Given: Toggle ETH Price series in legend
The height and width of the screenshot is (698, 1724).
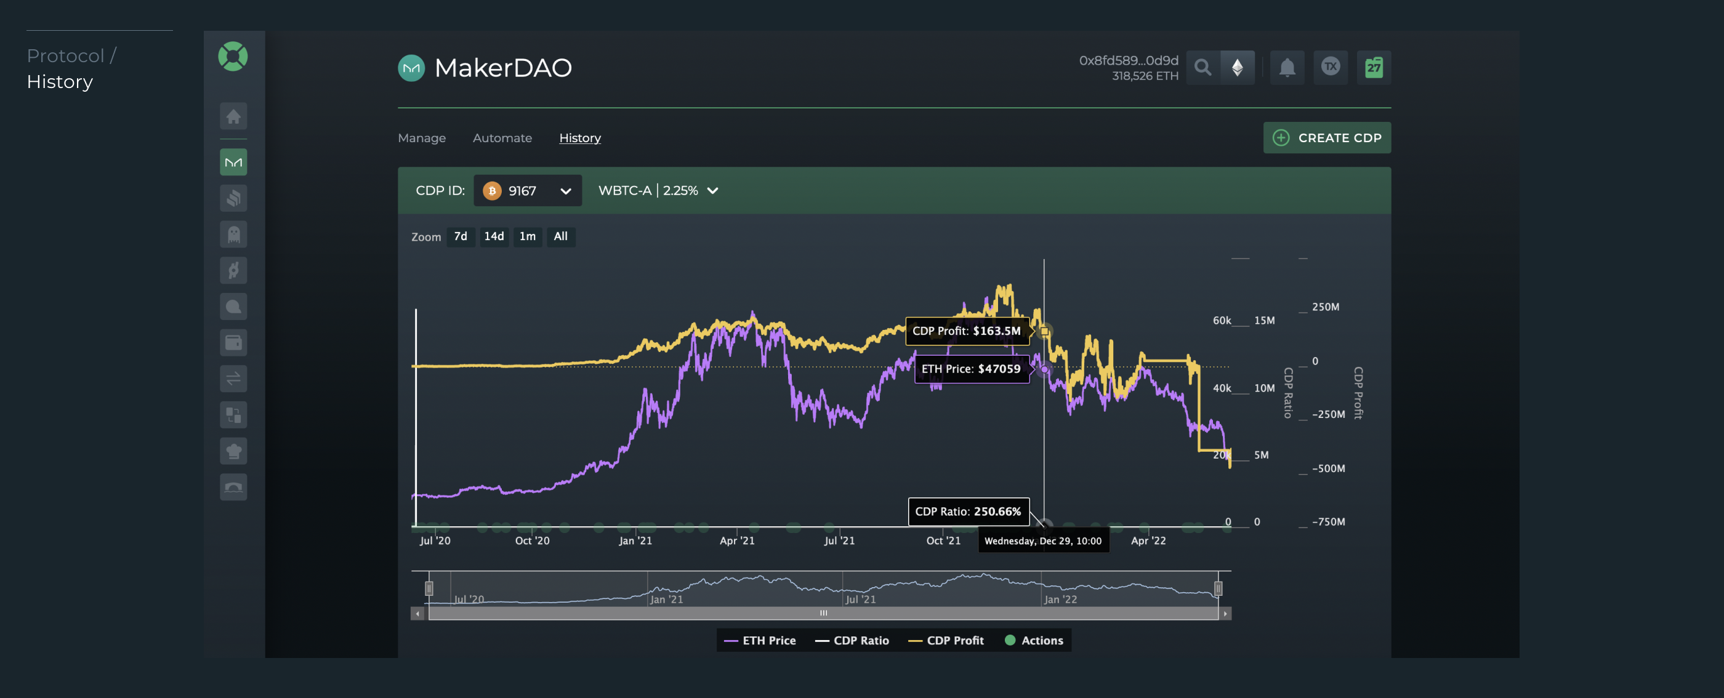Looking at the screenshot, I should point(760,640).
